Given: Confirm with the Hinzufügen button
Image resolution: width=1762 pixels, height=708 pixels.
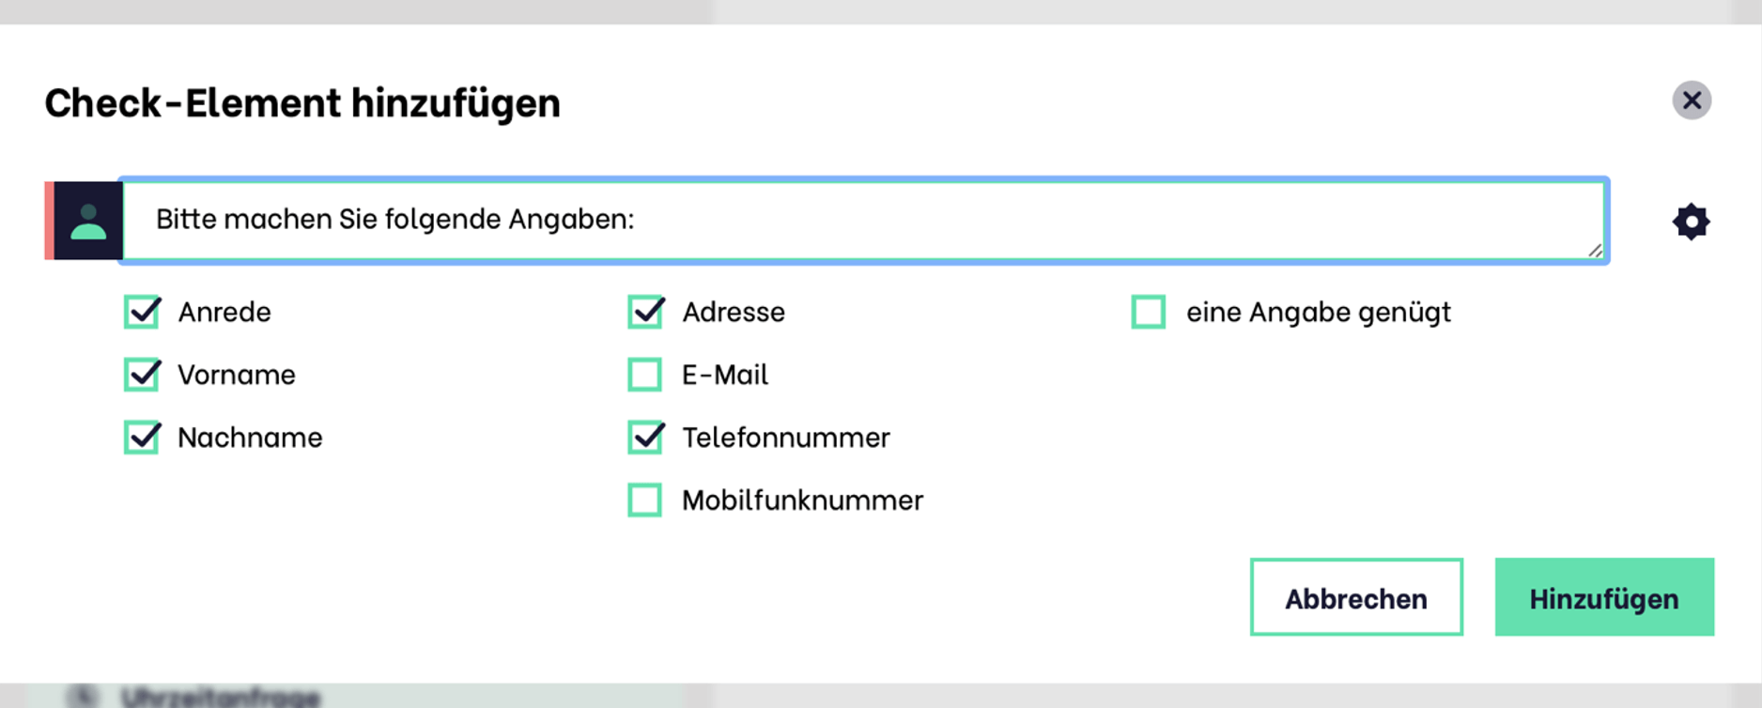Looking at the screenshot, I should tap(1604, 597).
